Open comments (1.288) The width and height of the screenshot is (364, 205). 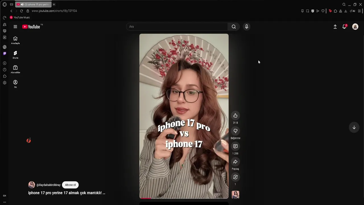(x=235, y=146)
